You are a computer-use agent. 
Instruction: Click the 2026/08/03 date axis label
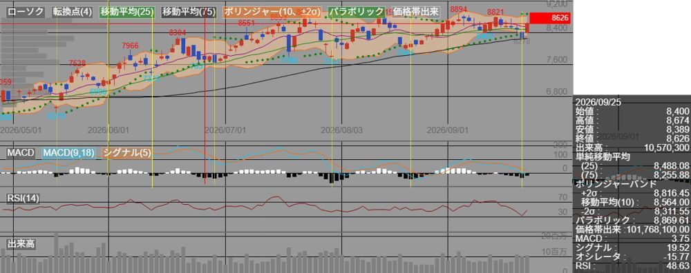click(x=341, y=130)
